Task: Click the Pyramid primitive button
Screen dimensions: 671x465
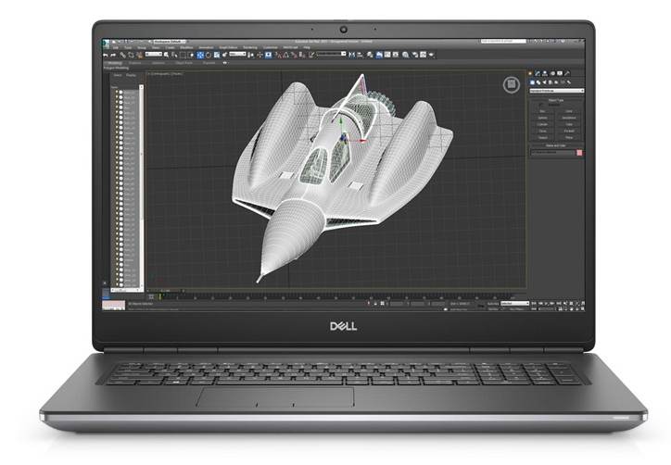Action: tap(569, 131)
